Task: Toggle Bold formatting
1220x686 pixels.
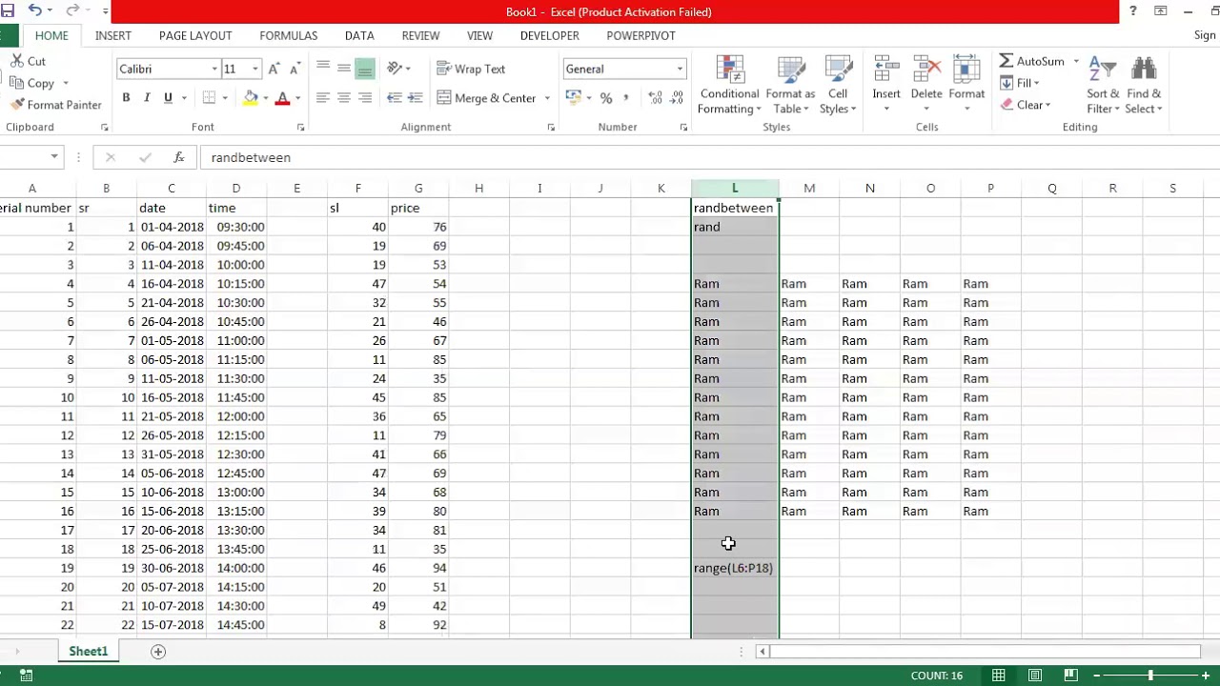Action: [126, 98]
